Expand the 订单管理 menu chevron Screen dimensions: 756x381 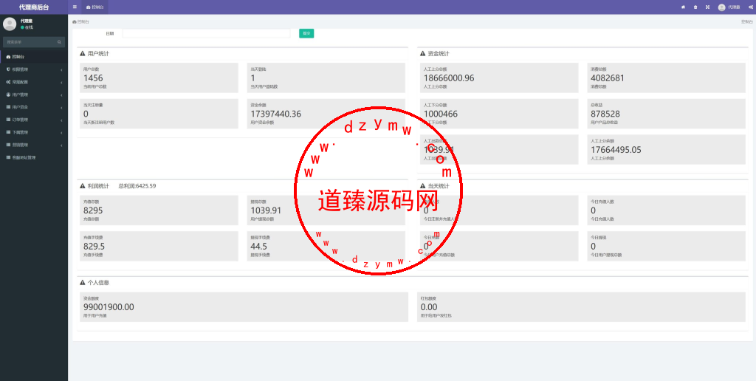coord(62,120)
